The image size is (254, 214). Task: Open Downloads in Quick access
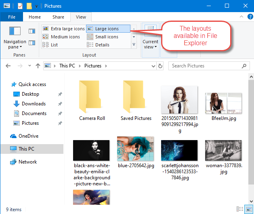click(x=34, y=104)
